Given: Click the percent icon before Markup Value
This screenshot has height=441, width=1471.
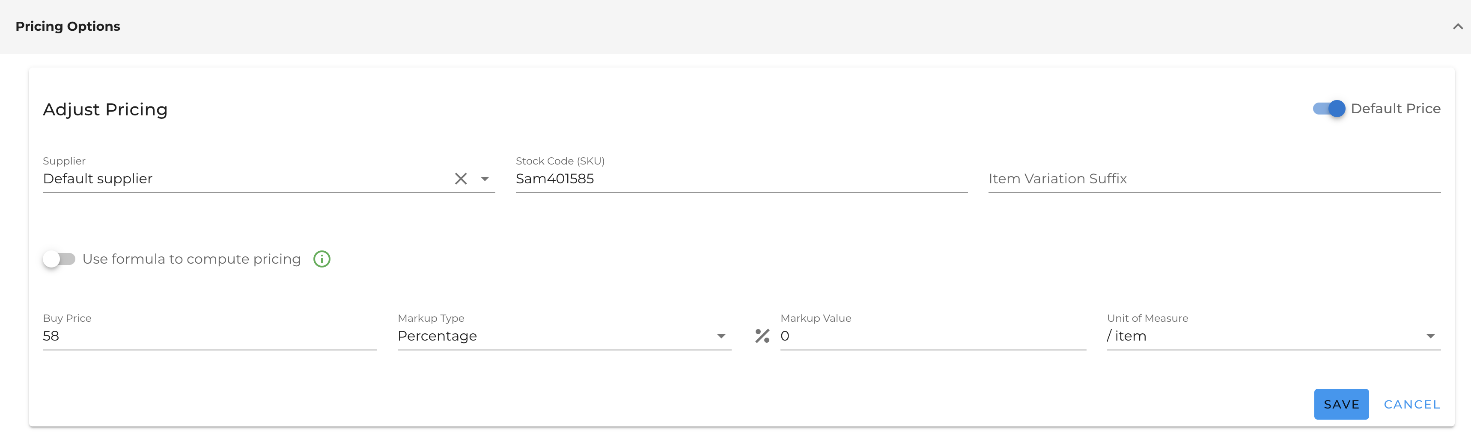Looking at the screenshot, I should coord(762,336).
